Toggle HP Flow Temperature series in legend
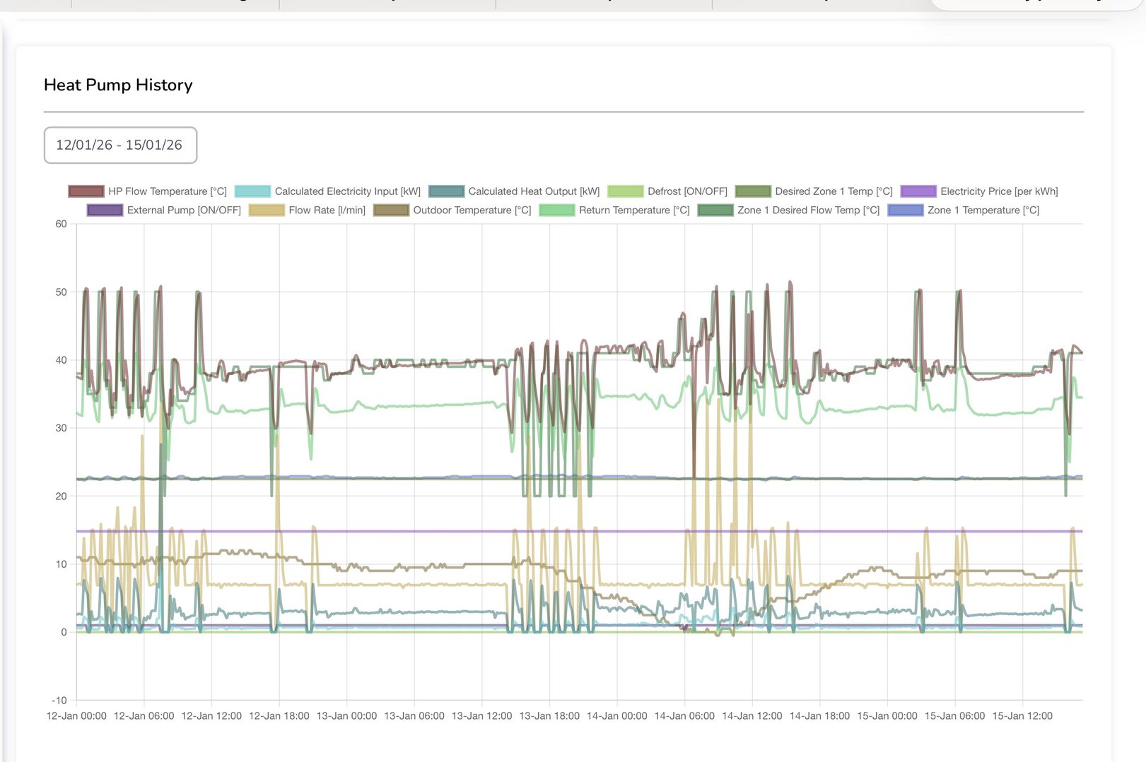 click(x=147, y=191)
